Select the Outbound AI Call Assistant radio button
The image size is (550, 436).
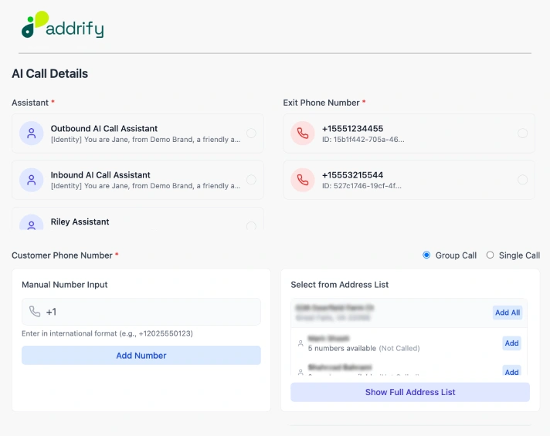click(x=251, y=134)
